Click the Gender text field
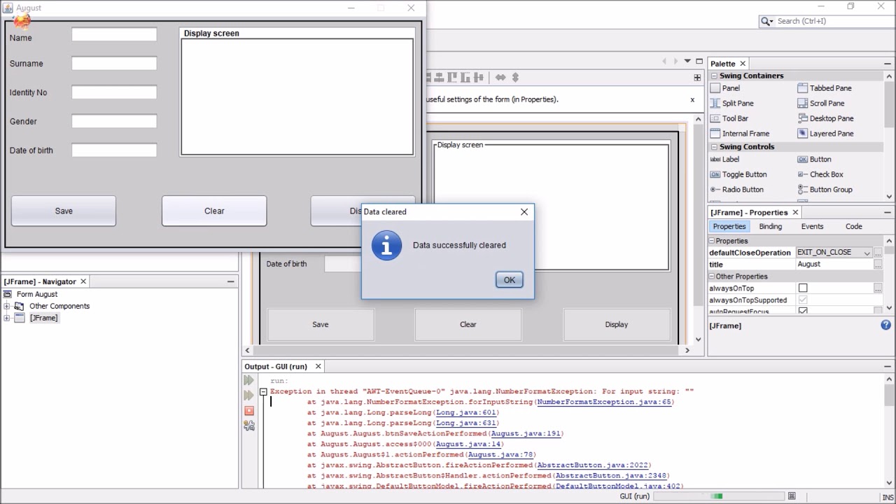The height and width of the screenshot is (504, 896). [x=114, y=121]
